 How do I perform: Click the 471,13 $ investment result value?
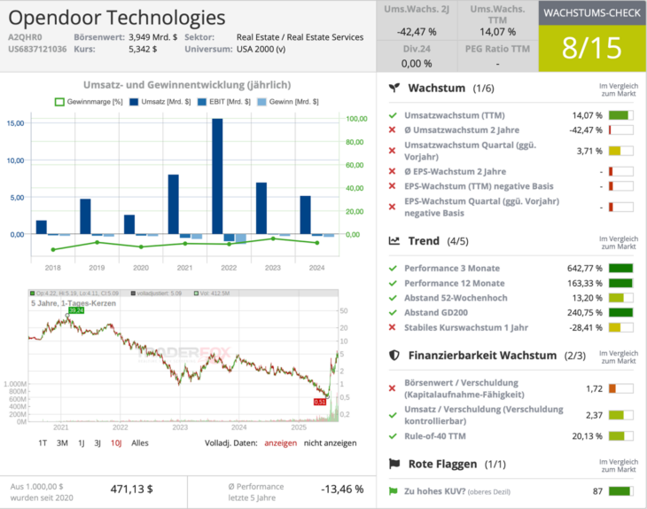tap(132, 489)
